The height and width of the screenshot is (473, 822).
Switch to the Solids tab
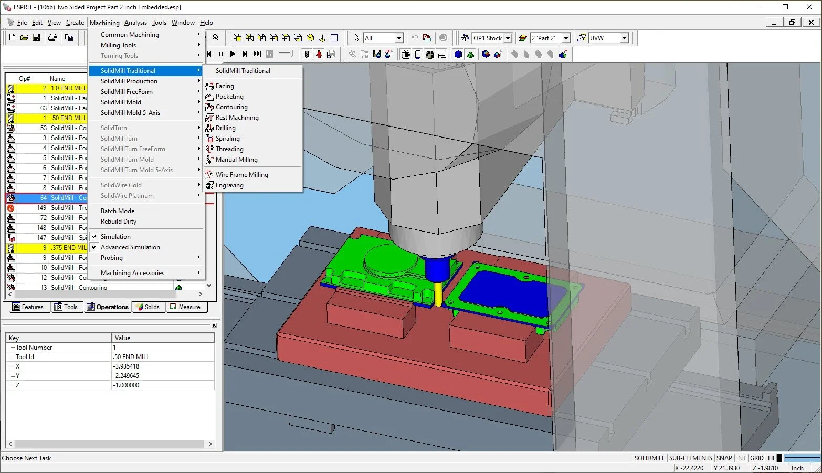tap(147, 307)
